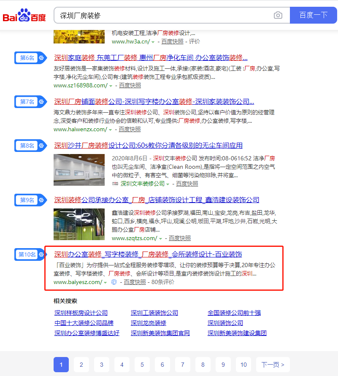Select current page 1 button
338x376 pixels.
(x=61, y=365)
